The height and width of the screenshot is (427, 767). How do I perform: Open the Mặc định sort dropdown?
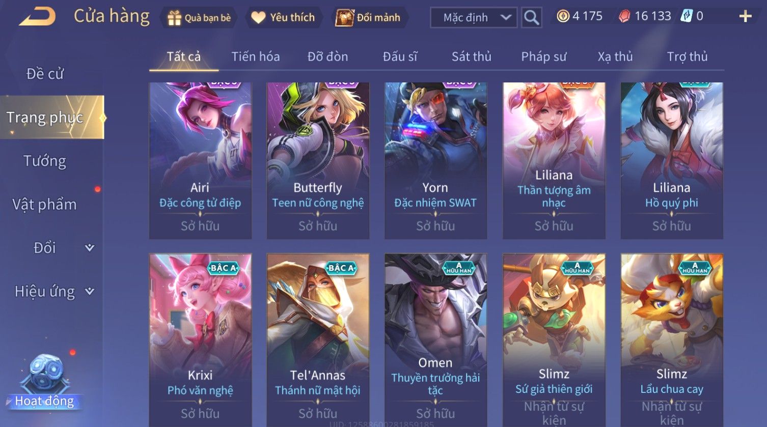click(474, 17)
